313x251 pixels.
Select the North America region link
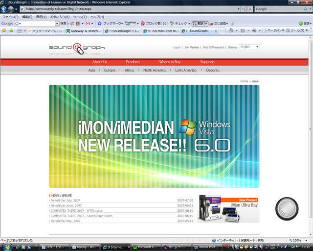(155, 70)
